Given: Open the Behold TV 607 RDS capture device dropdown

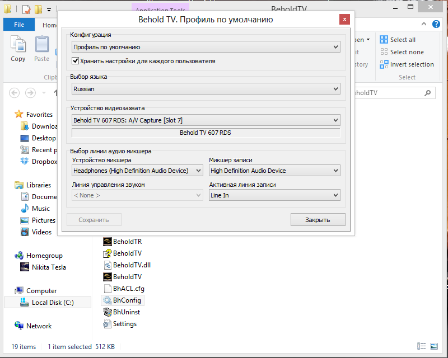Looking at the screenshot, I should tap(206, 120).
